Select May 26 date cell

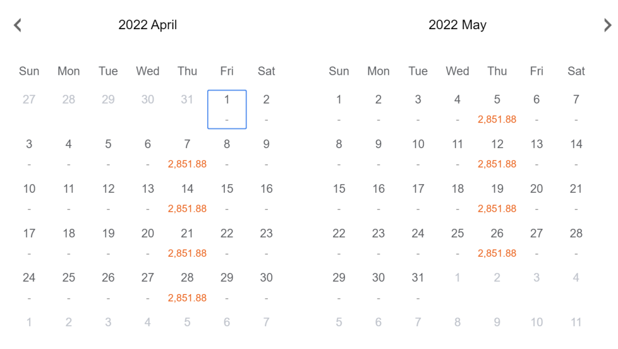pos(497,243)
